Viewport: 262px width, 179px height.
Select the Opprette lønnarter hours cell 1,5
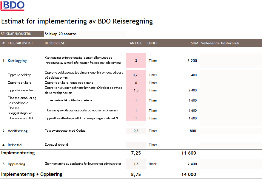tap(136, 90)
